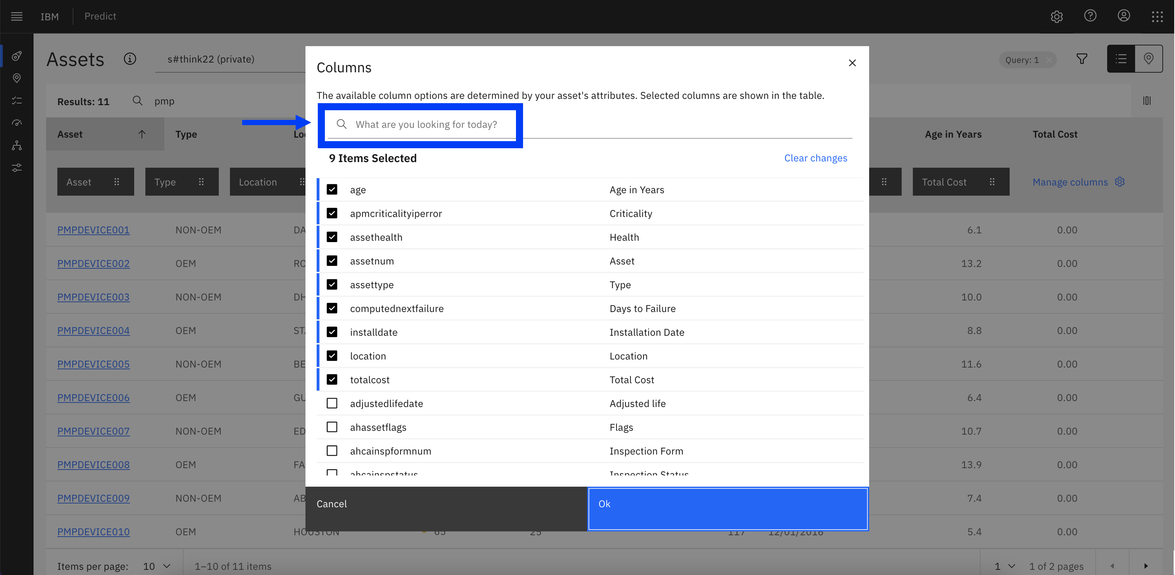Open the s#think22 (private) query selector
Screen dimensions: 1175x575
point(230,59)
